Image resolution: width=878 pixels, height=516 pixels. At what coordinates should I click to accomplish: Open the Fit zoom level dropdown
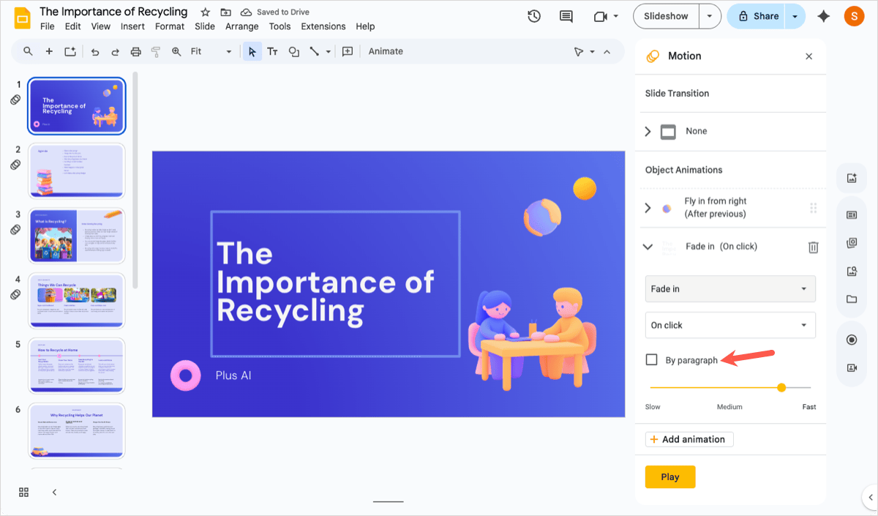[211, 51]
